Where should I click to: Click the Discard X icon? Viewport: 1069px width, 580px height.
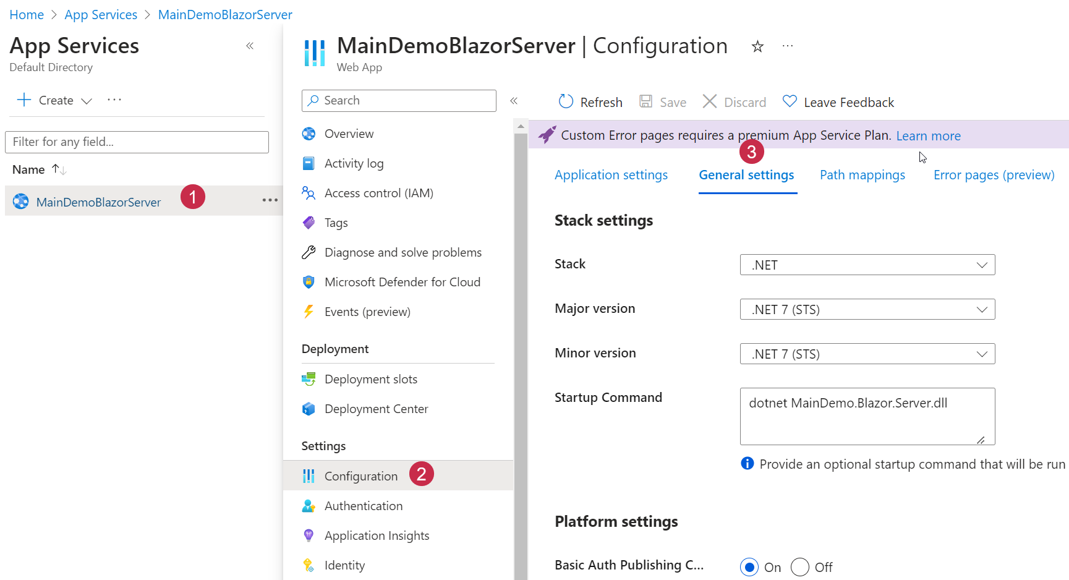[710, 101]
